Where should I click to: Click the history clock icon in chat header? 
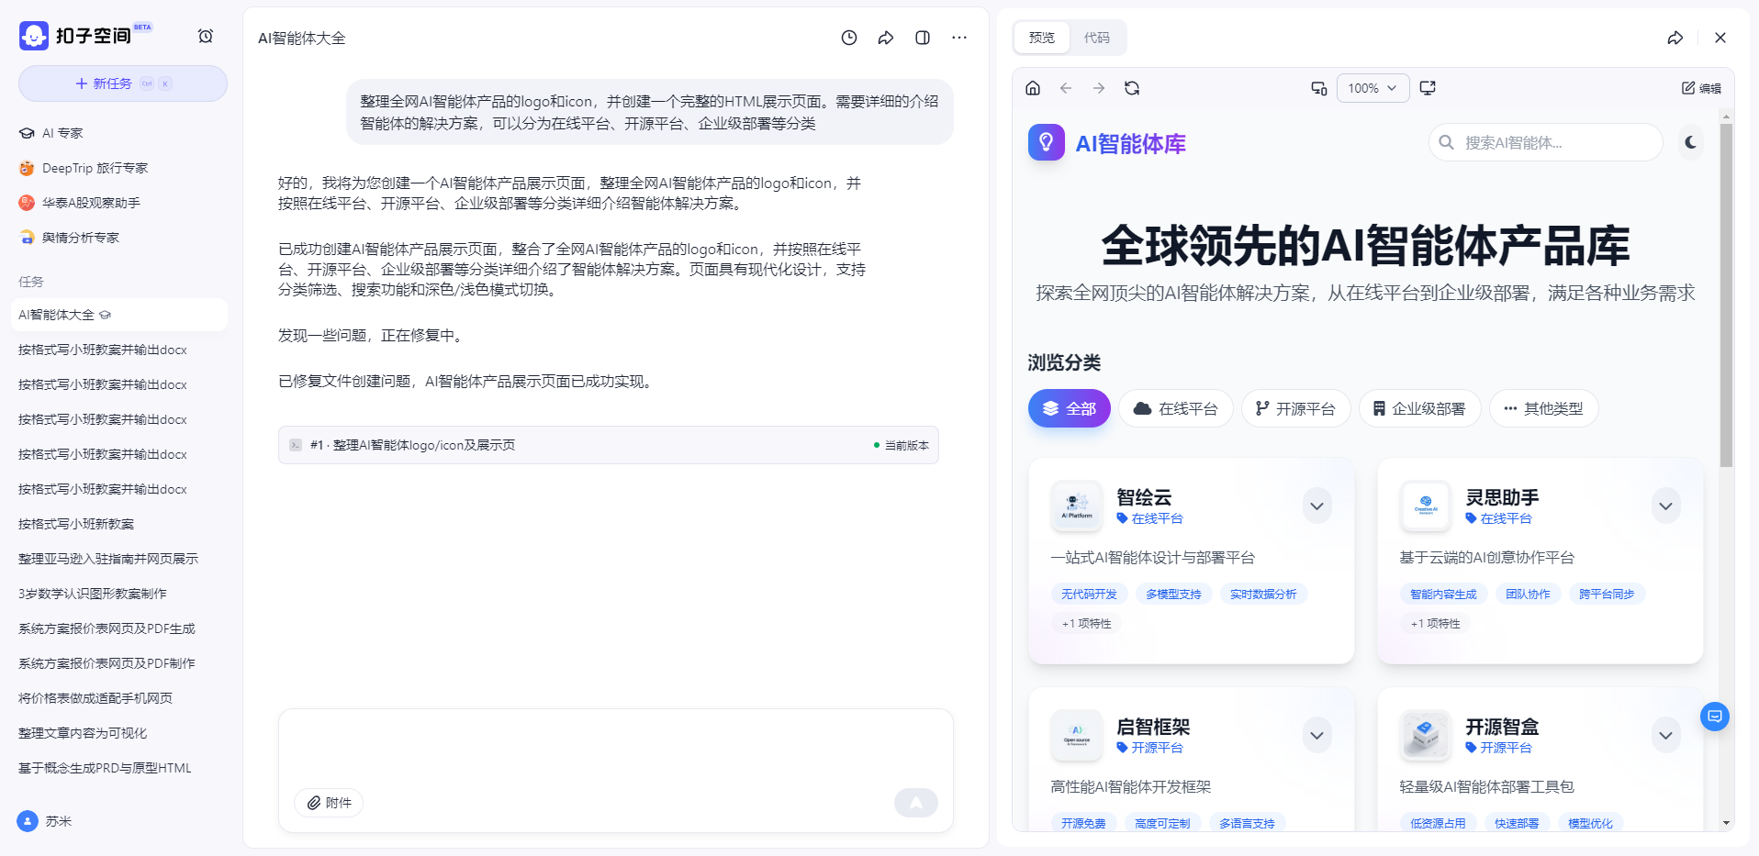[849, 38]
